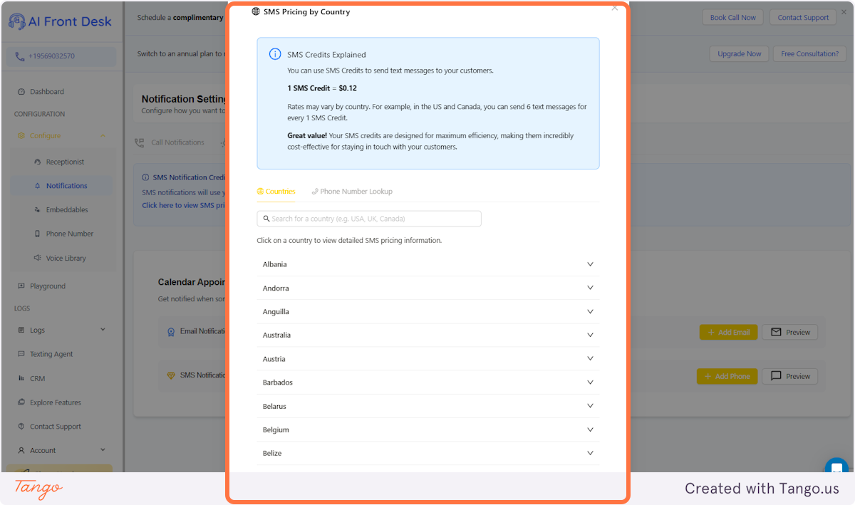The image size is (855, 505).
Task: Click the Embeddables icon
Action: point(38,210)
